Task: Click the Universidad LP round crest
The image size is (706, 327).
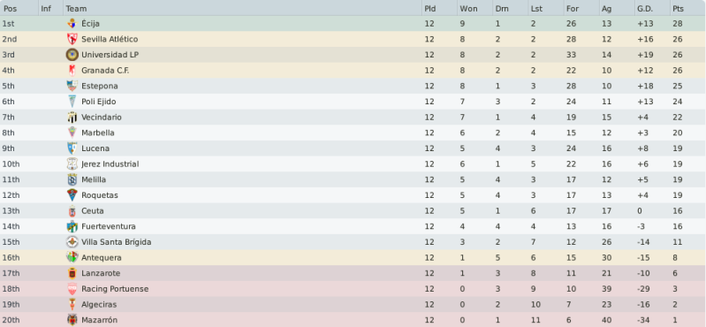Action: (72, 55)
